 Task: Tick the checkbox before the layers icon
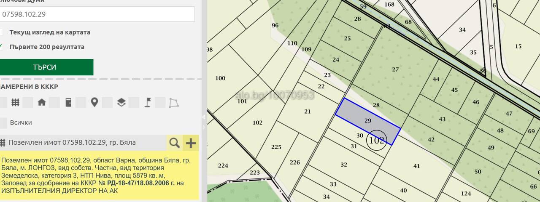[x=107, y=102]
